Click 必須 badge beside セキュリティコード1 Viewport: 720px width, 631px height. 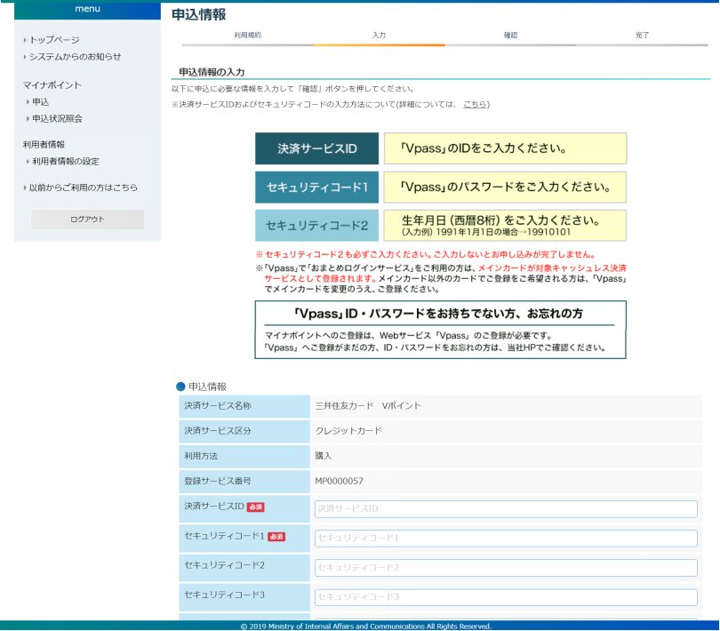(x=276, y=537)
